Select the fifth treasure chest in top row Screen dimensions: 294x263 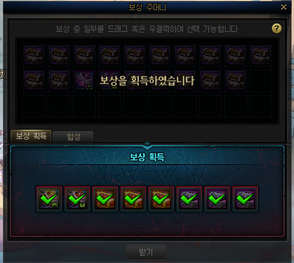click(x=134, y=55)
